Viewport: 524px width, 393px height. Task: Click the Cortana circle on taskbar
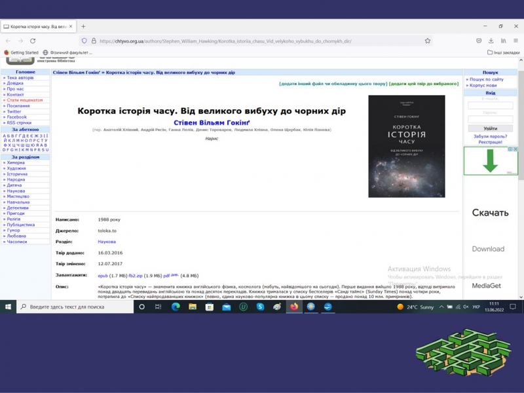coord(141,307)
